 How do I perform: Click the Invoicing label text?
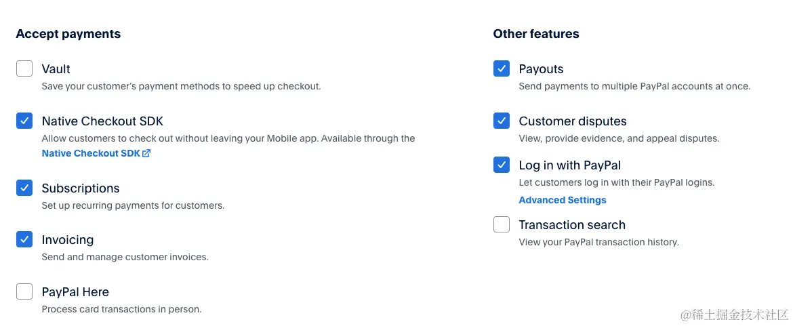(67, 240)
